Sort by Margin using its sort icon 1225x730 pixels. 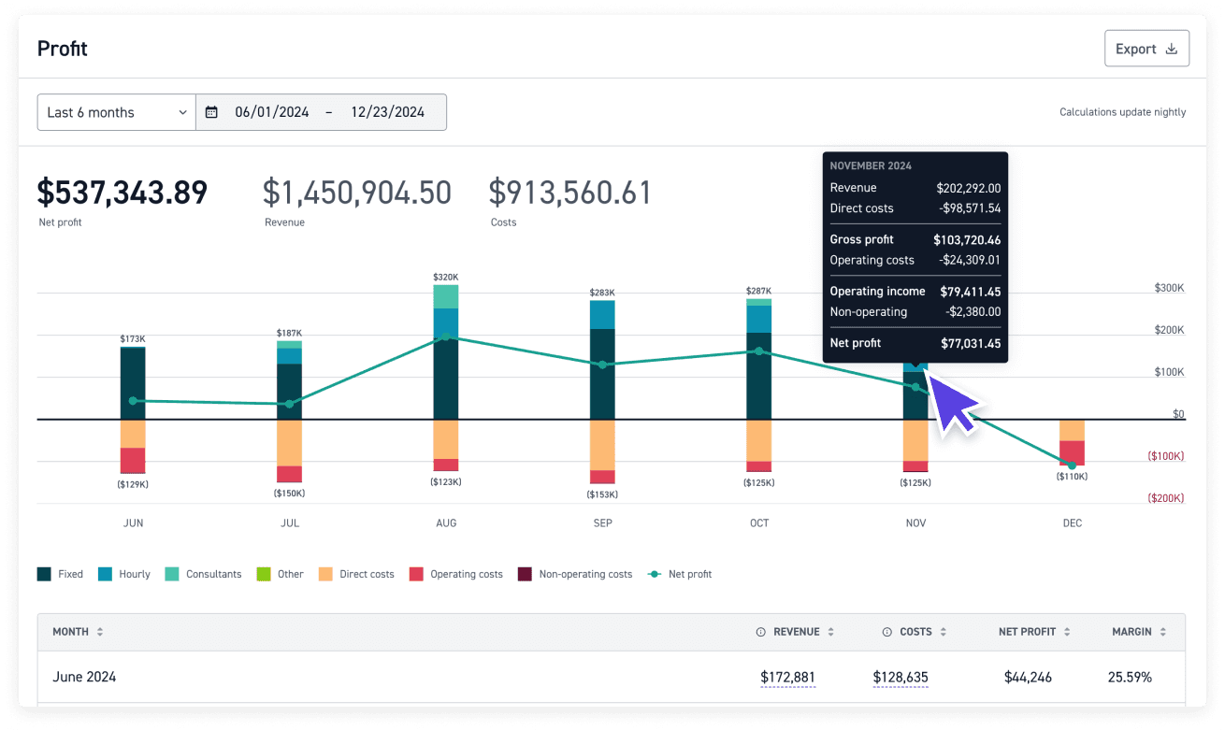click(1162, 631)
